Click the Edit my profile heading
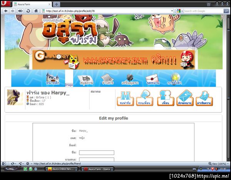231x180 pixels. click(x=114, y=118)
